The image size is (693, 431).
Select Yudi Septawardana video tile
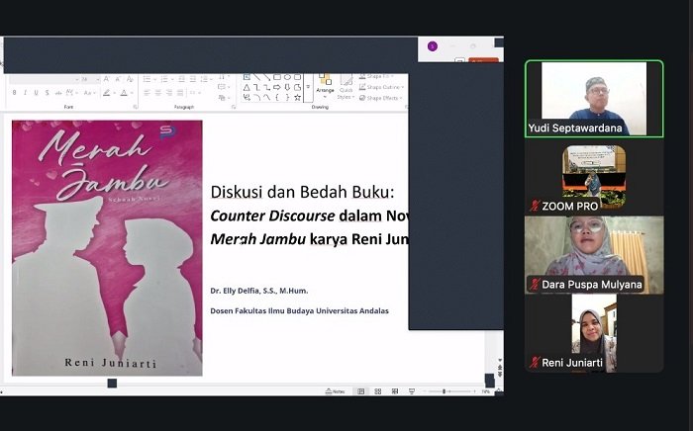coord(594,99)
